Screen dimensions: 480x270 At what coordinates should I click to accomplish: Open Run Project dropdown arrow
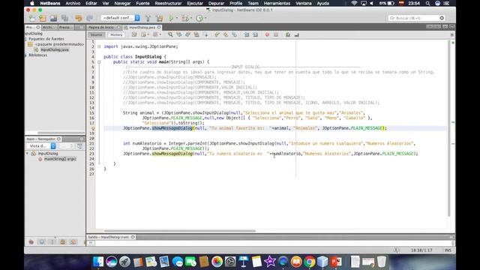177,18
